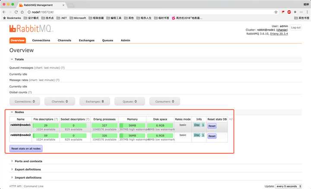Show help for Socket descriptors column
311x189 pixels.
(x=88, y=119)
